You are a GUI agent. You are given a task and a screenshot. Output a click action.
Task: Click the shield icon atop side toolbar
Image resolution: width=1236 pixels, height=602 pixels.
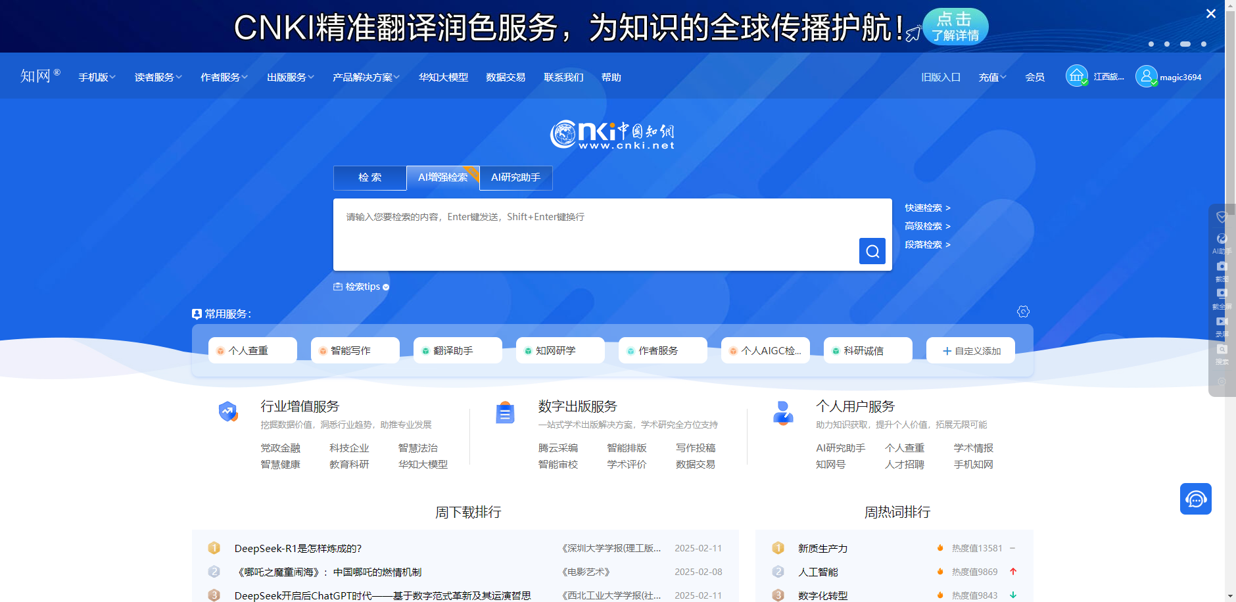[1222, 217]
